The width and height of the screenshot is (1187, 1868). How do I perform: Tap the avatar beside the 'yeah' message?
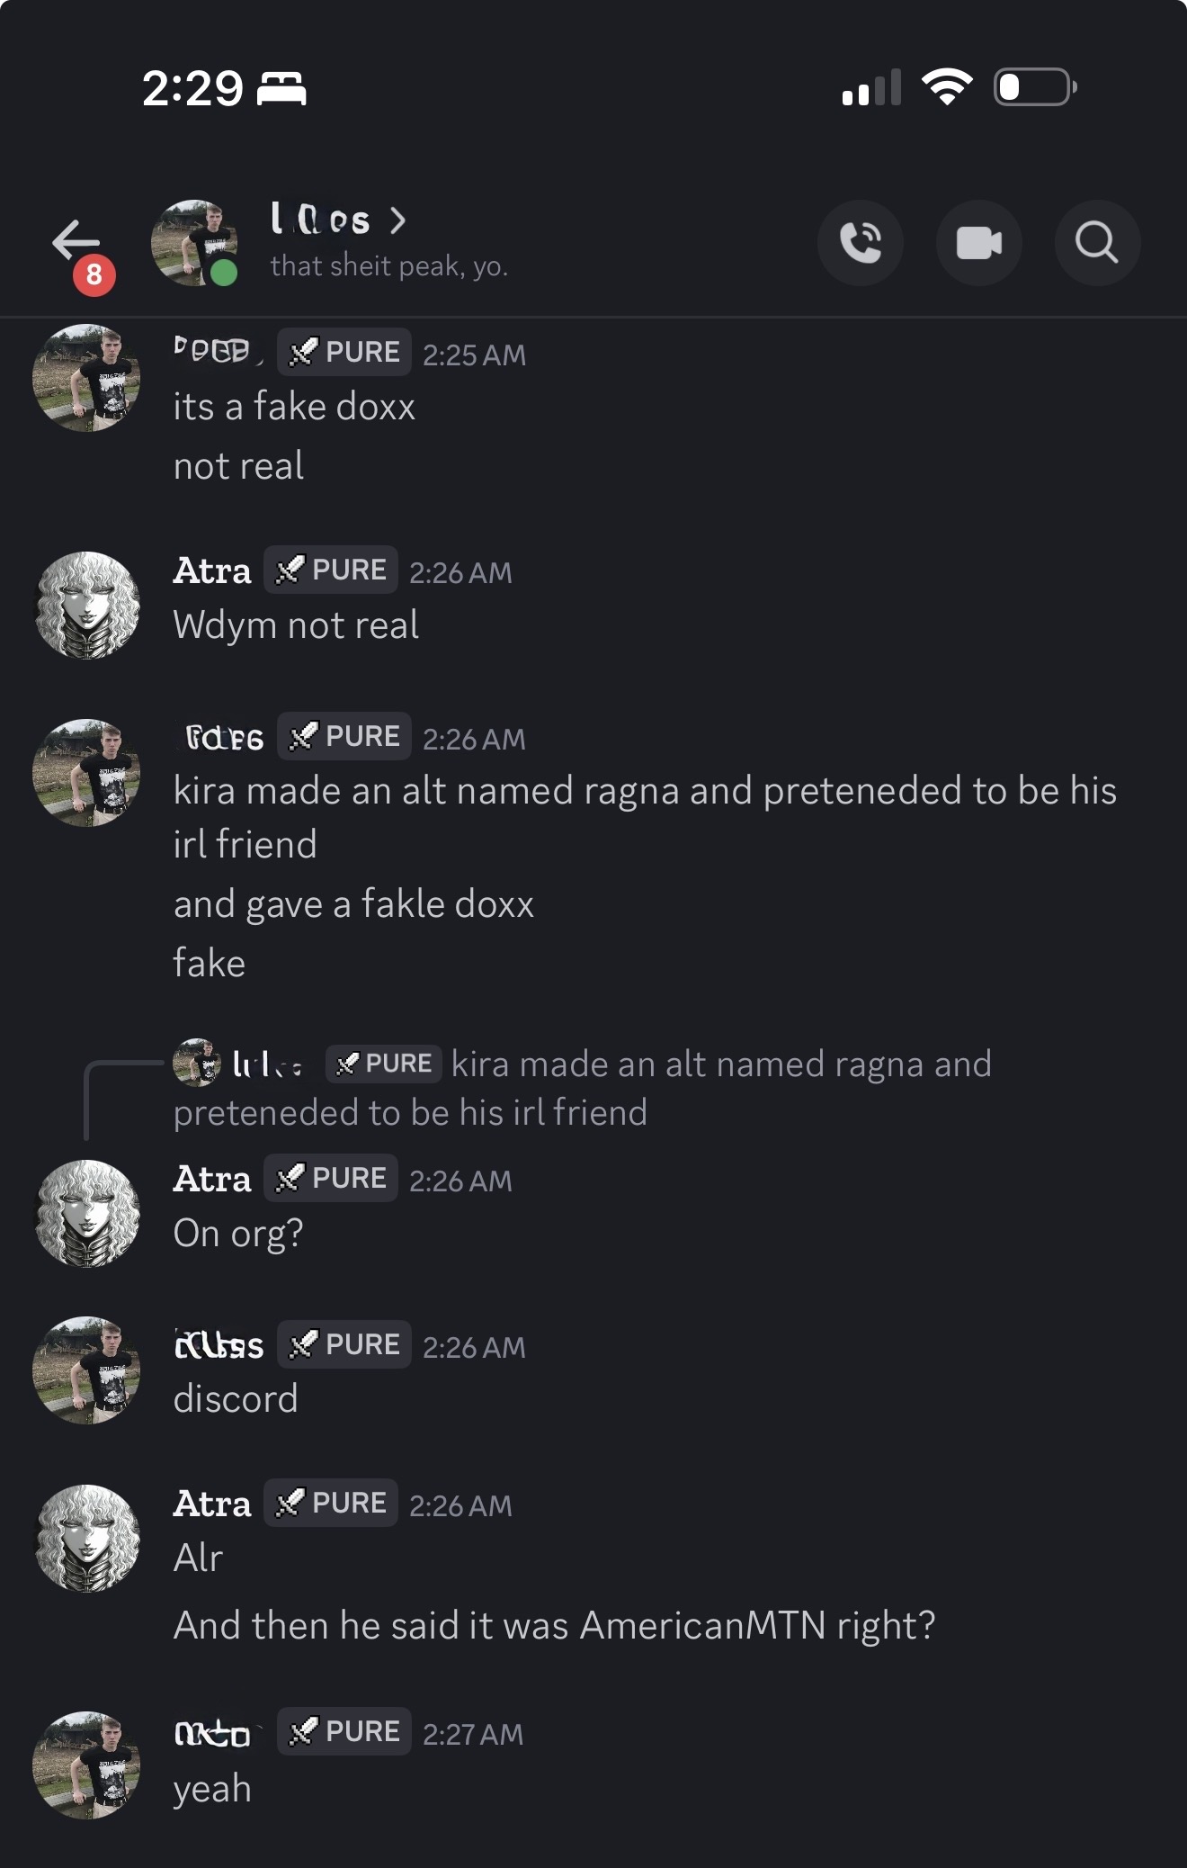87,1765
